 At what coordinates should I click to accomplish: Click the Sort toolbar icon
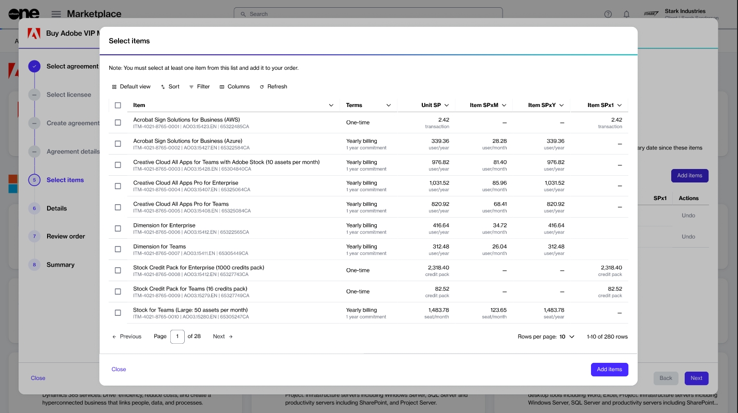coord(163,87)
